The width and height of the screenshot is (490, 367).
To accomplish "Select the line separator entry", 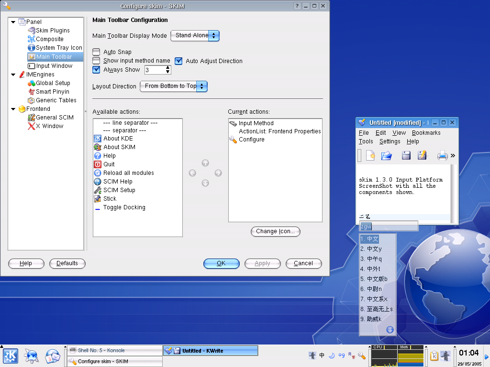I will 130,123.
